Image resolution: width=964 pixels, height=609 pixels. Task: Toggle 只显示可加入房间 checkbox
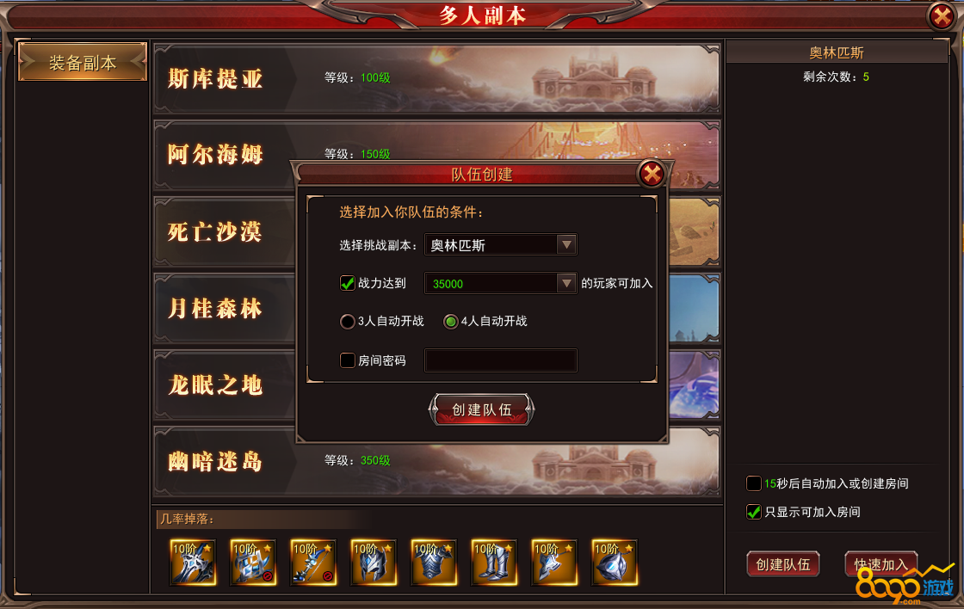[754, 512]
